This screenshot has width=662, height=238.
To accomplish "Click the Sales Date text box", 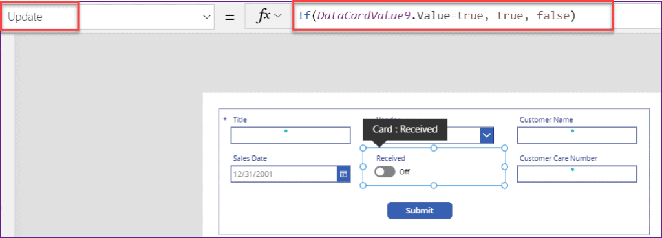I will 284,174.
